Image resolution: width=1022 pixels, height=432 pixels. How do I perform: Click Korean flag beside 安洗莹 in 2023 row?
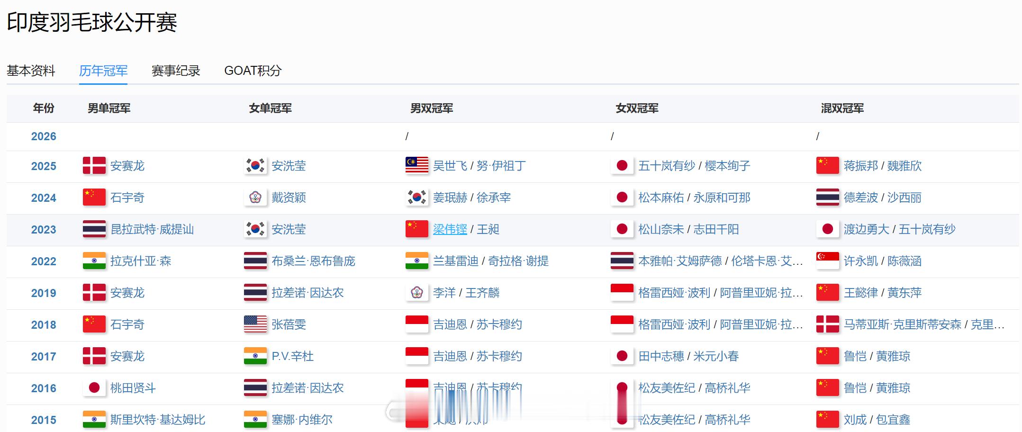click(x=255, y=229)
